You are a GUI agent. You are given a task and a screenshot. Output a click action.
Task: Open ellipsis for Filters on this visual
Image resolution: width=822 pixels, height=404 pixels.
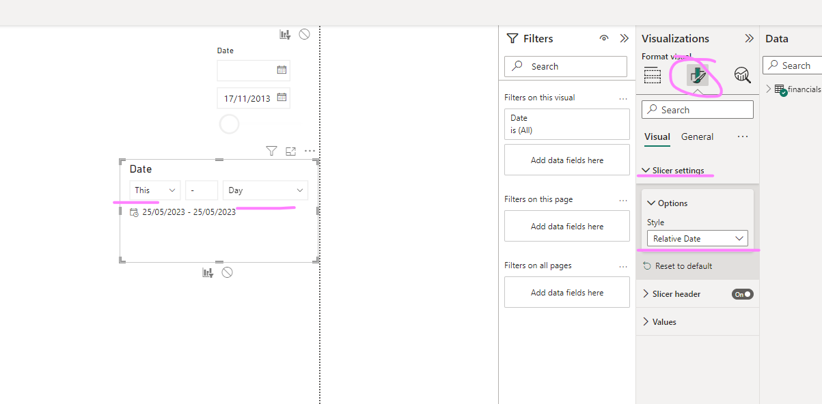click(x=623, y=98)
